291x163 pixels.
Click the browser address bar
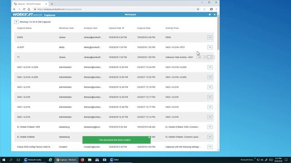point(115,9)
